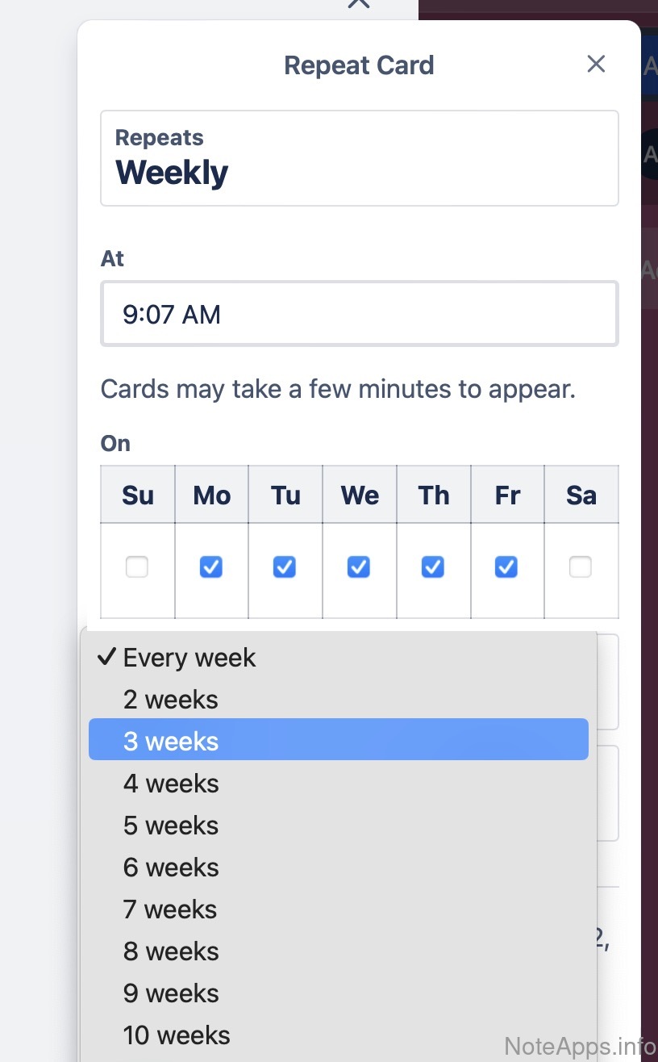Uncheck the Tuesday checkbox
Screen dimensions: 658x1062
point(285,567)
